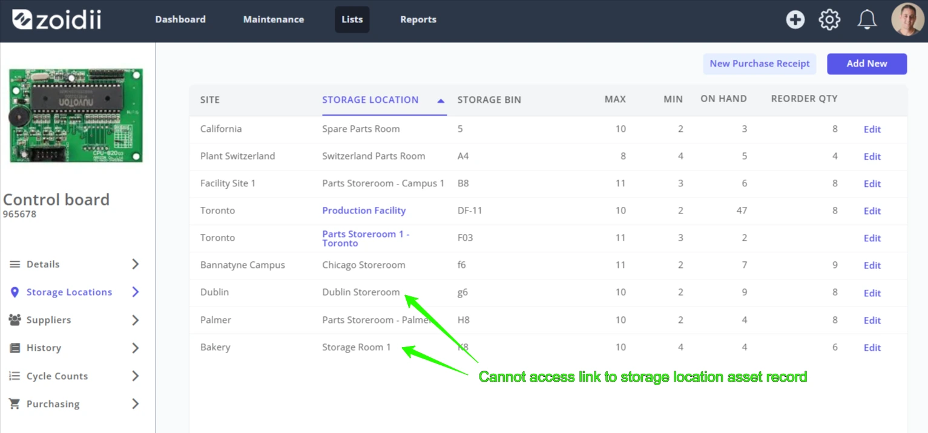928x433 pixels.
Task: Click the plus add icon in header
Action: click(x=795, y=19)
